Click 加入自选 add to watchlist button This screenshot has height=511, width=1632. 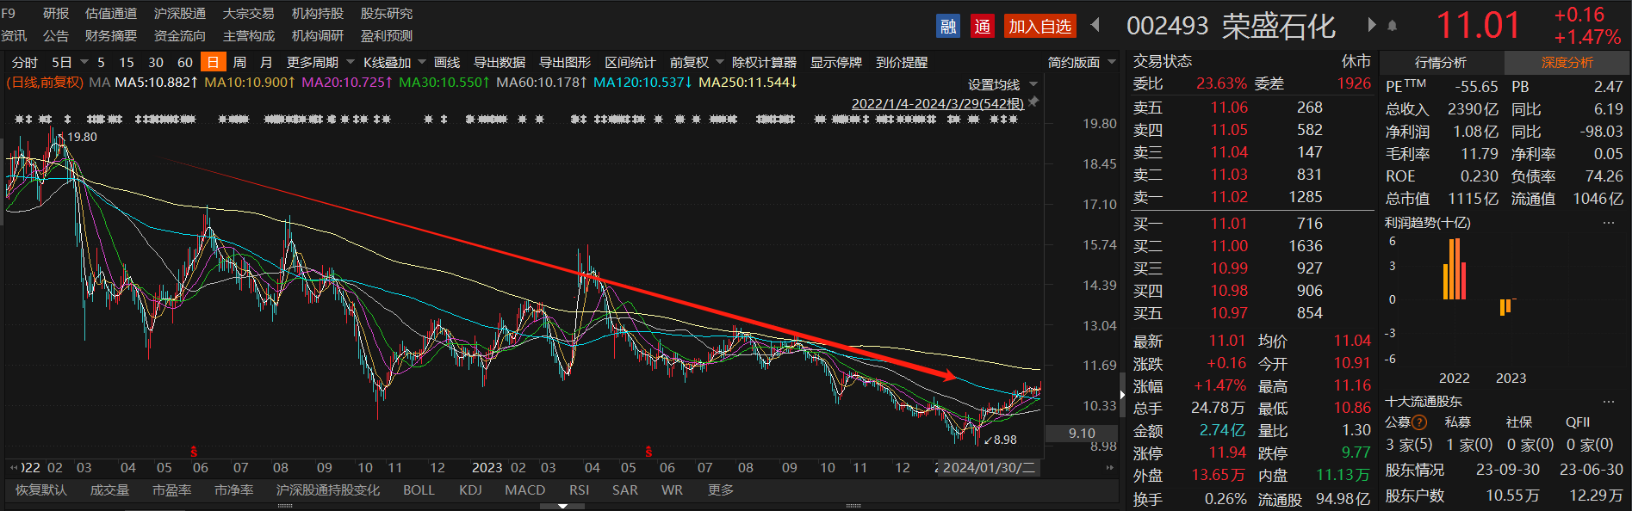click(x=1040, y=27)
